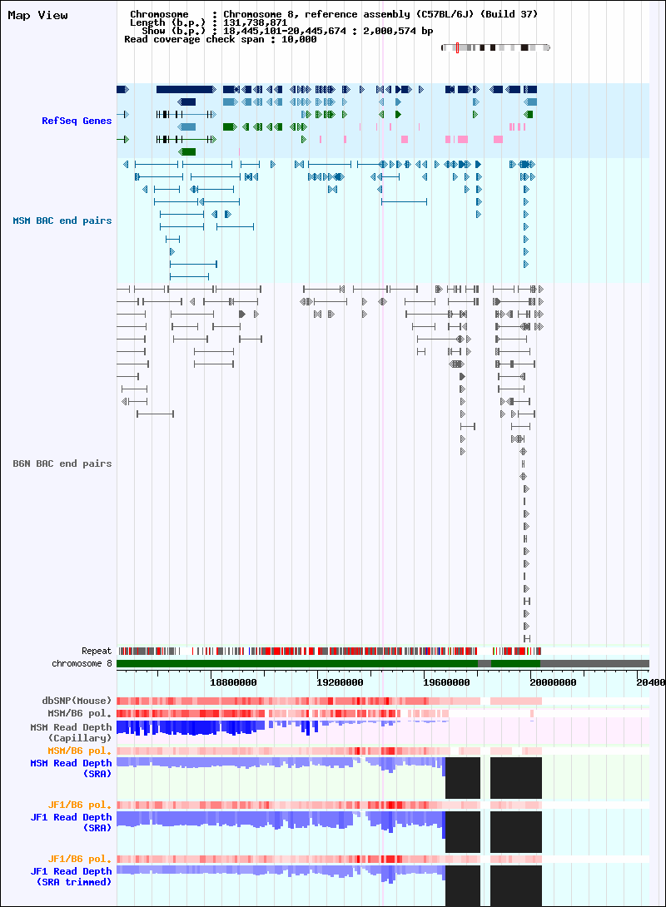The image size is (666, 907).
Task: Open MSM Read Depth (Capillary) label
Action: [71, 733]
